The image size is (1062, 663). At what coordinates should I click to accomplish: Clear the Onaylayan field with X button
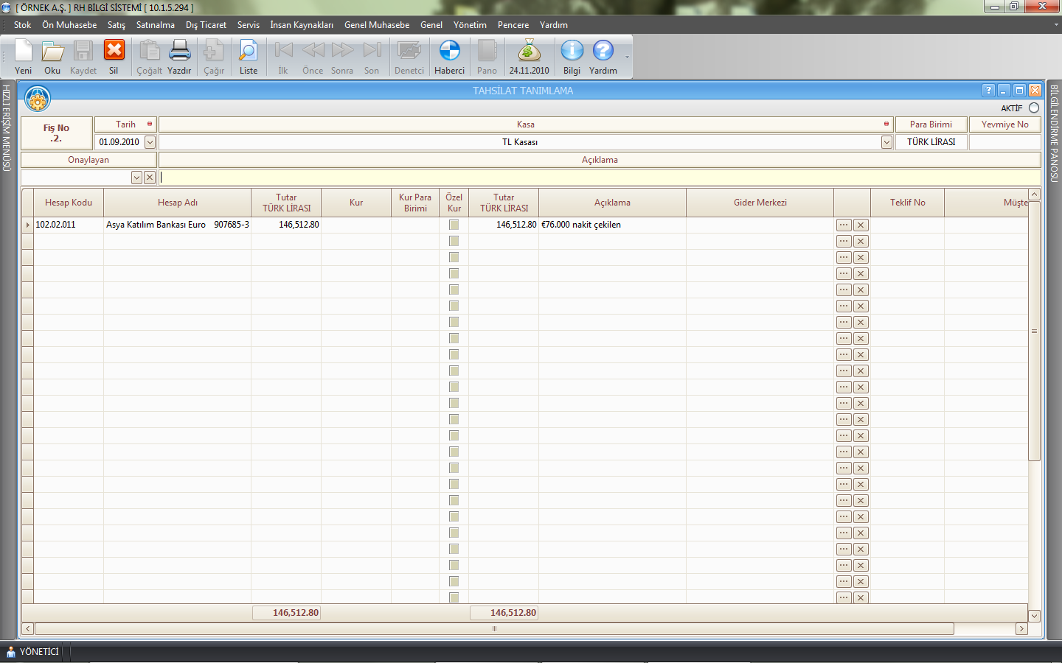tap(150, 178)
